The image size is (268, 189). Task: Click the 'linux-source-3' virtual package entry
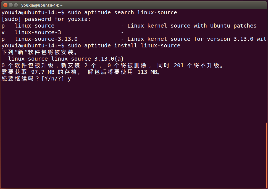38,33
